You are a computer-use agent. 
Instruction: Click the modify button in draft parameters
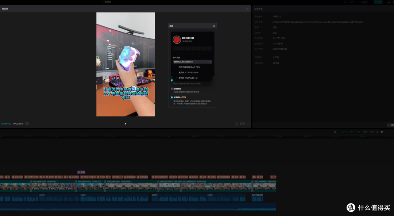[391, 125]
